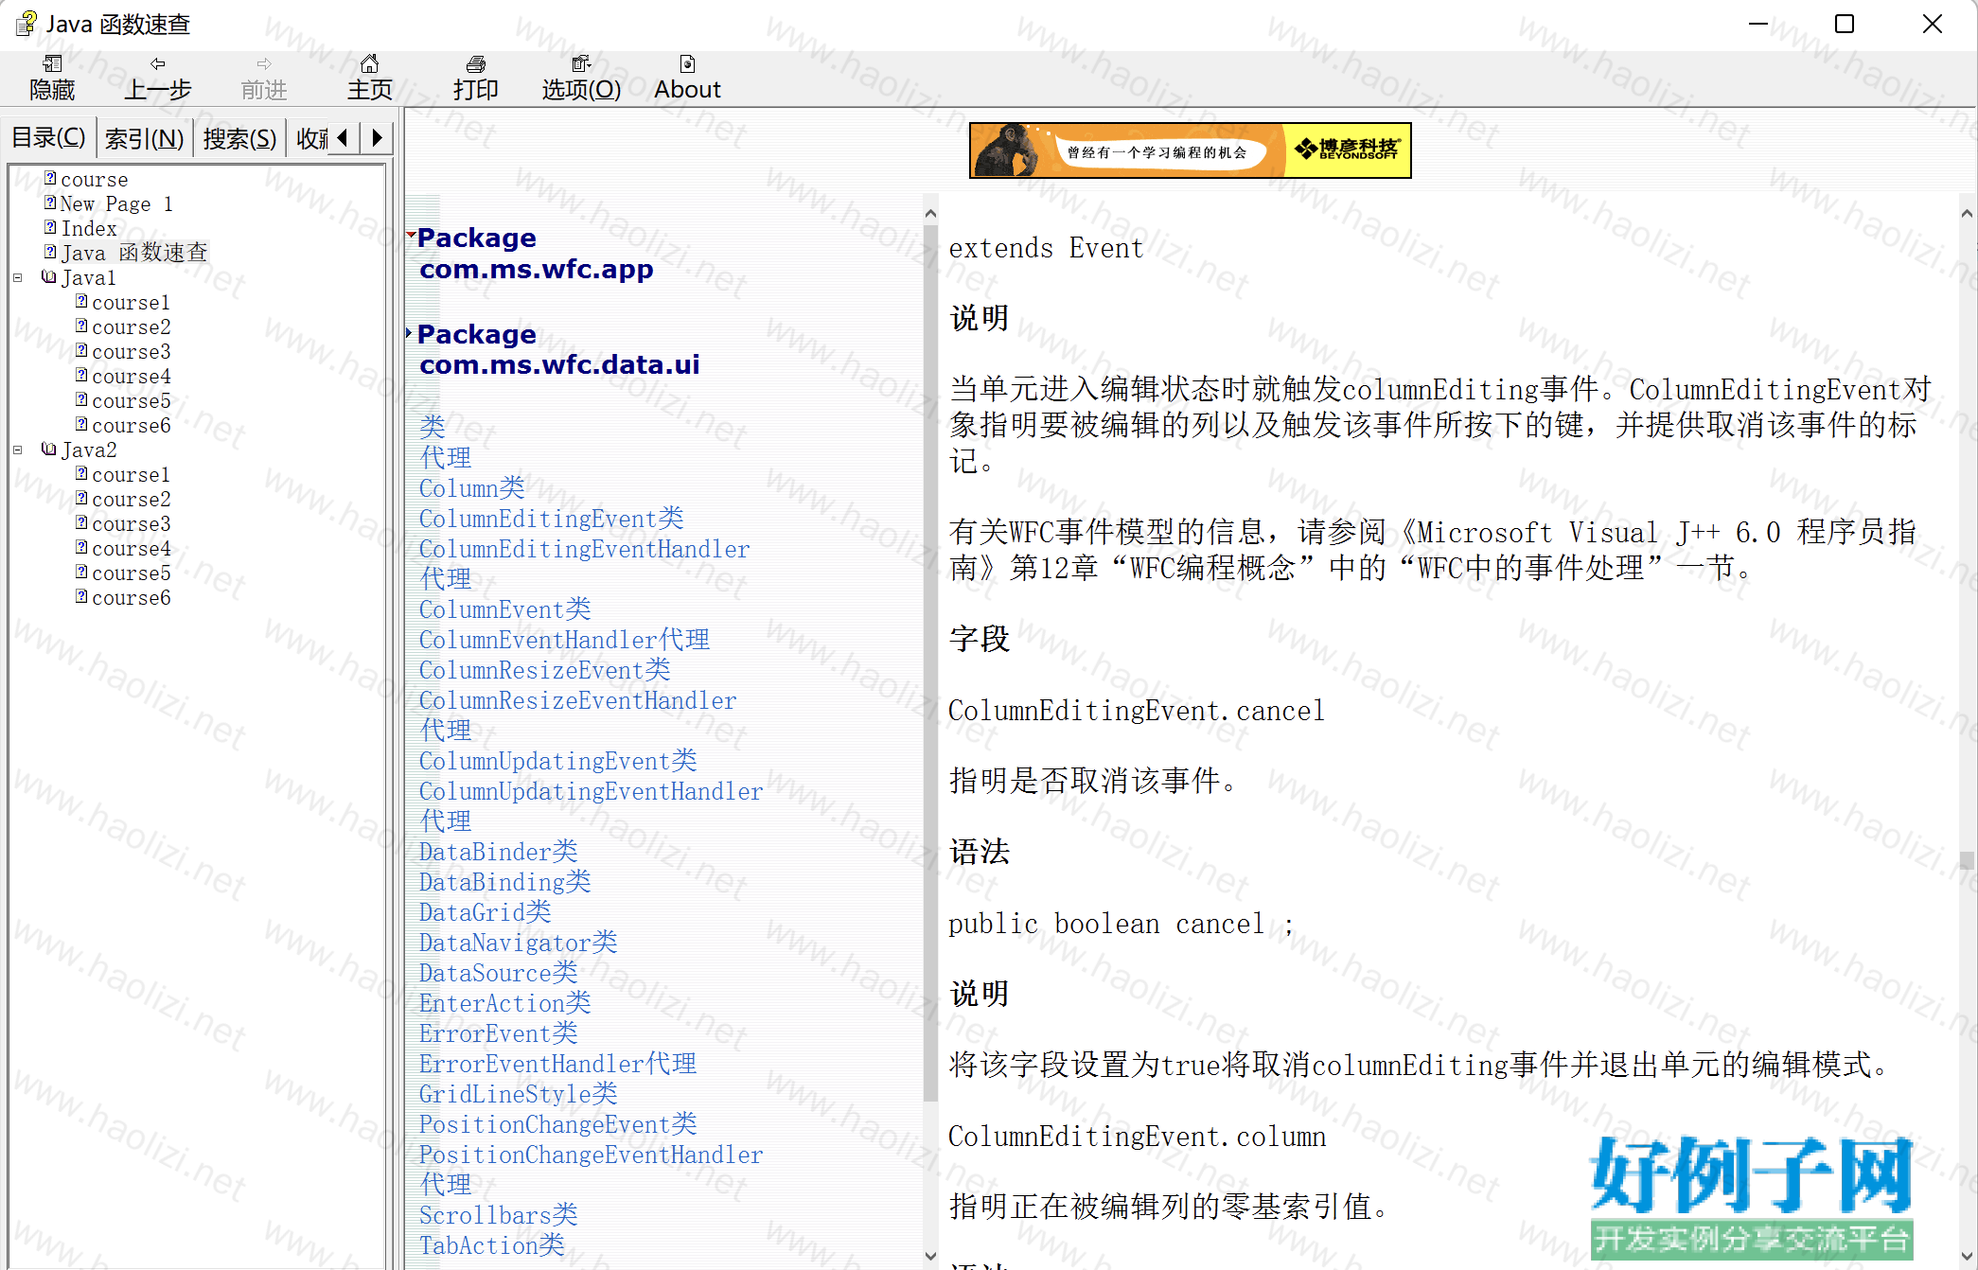Image resolution: width=1978 pixels, height=1270 pixels.
Task: Open the DataGrid类 link
Action: 485,912
